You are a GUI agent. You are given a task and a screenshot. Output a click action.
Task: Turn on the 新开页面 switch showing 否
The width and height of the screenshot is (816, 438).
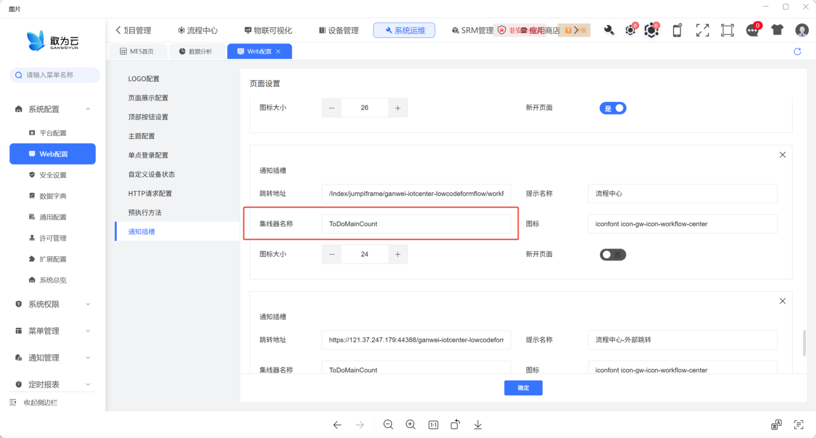click(x=613, y=255)
